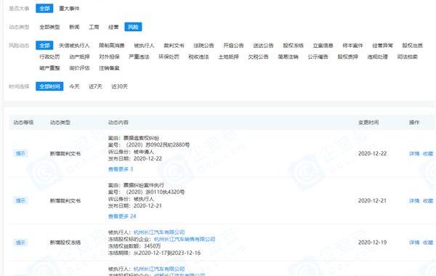The height and width of the screenshot is (276, 436).
Task: Filter risk by 送达公告
Action: (x=263, y=45)
